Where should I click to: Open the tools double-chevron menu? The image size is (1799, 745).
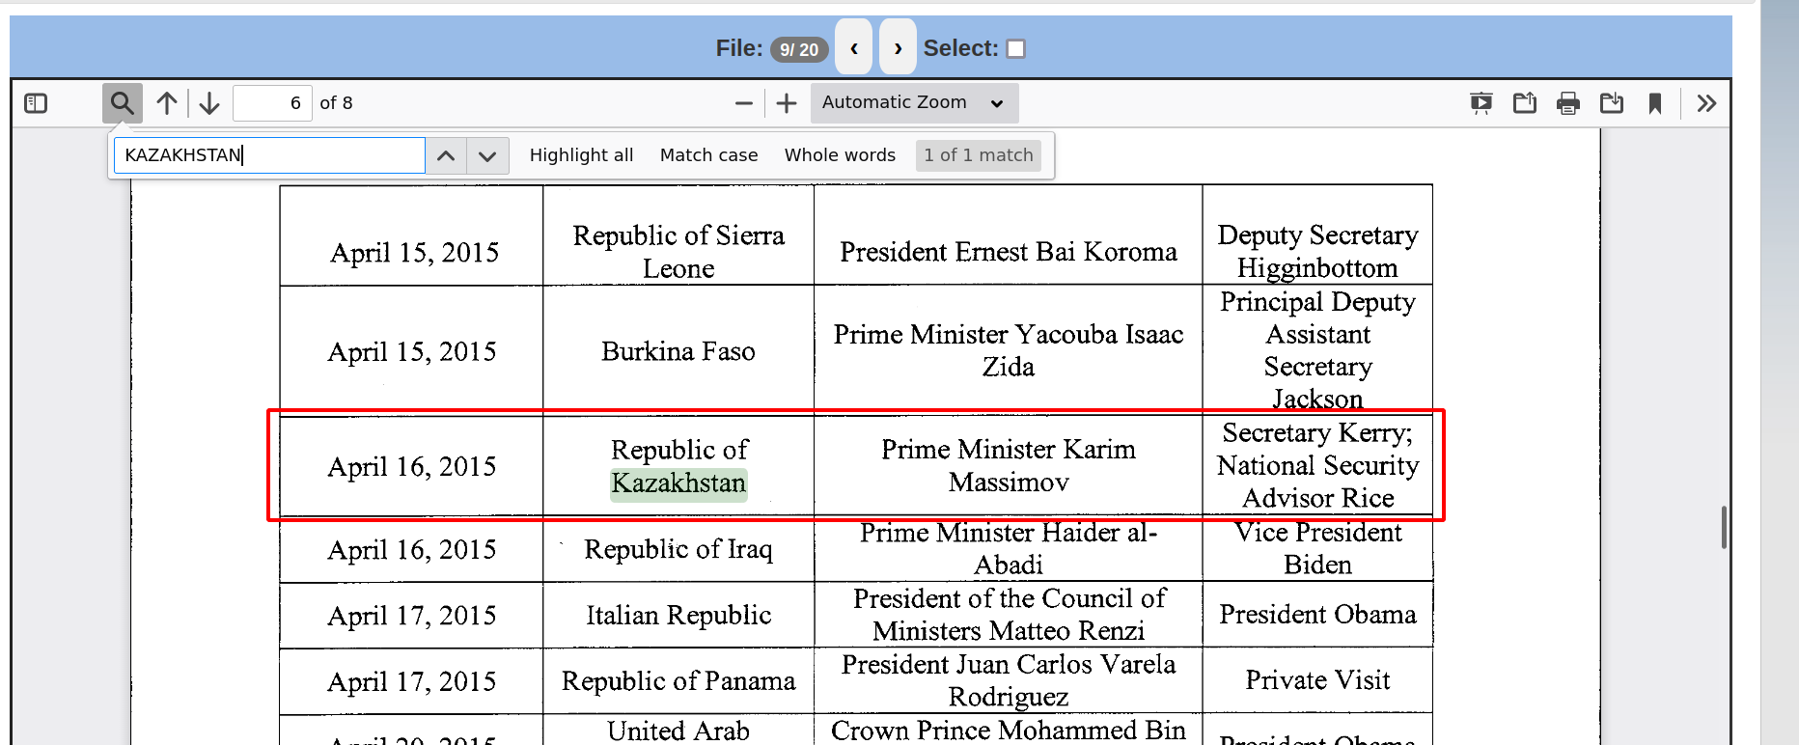[1706, 103]
